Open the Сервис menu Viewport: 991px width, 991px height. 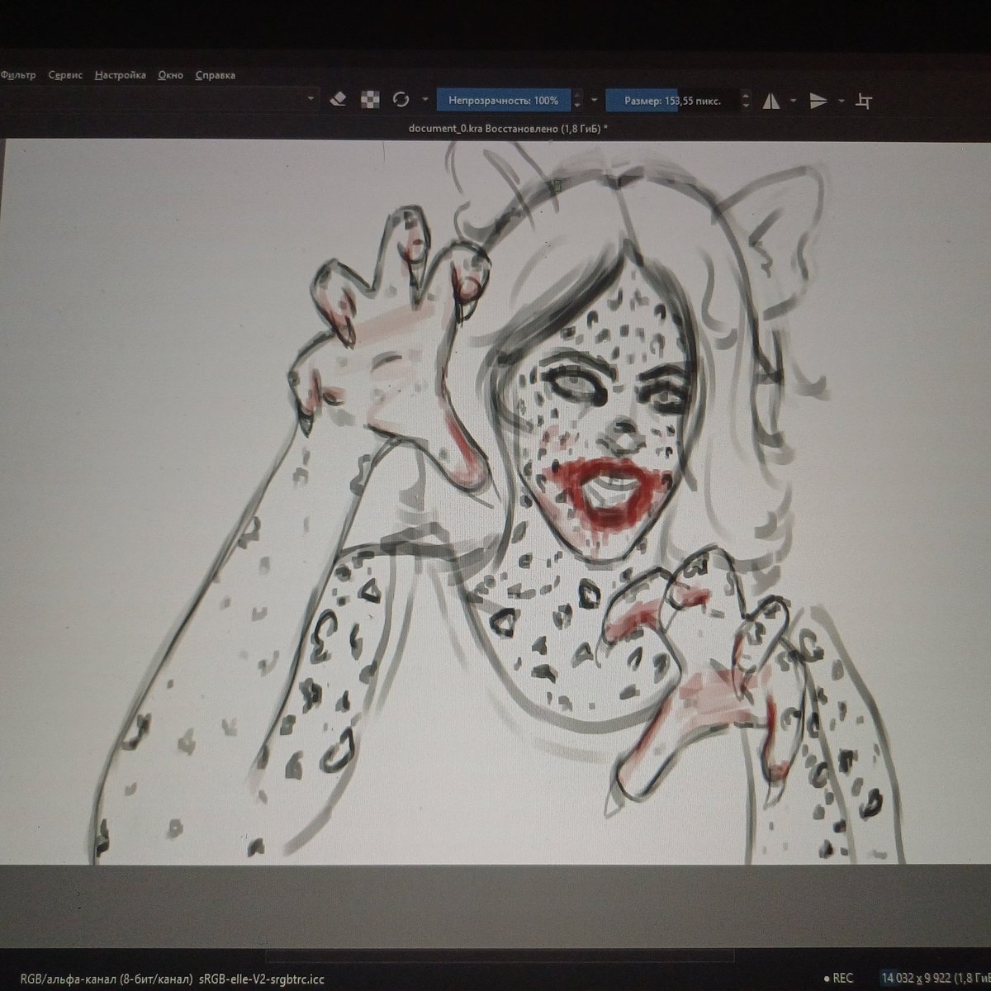[x=65, y=75]
